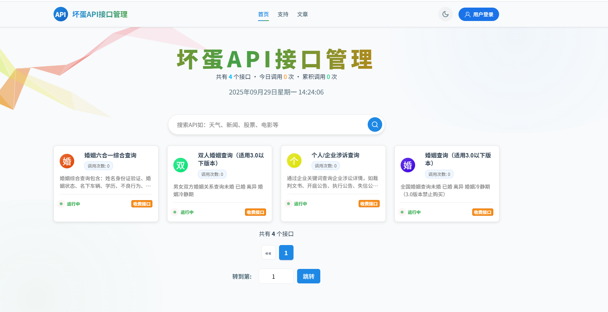Click the yellow 个 card icon
Screen dimensions: 608x312
[294, 160]
